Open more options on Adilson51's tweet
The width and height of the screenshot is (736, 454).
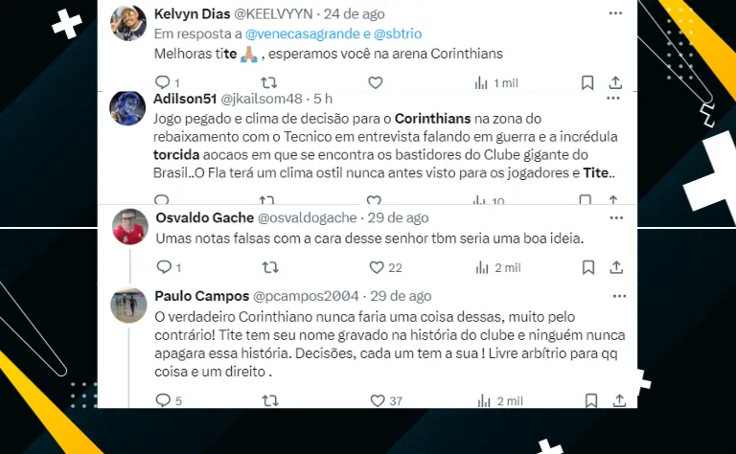[x=615, y=99]
